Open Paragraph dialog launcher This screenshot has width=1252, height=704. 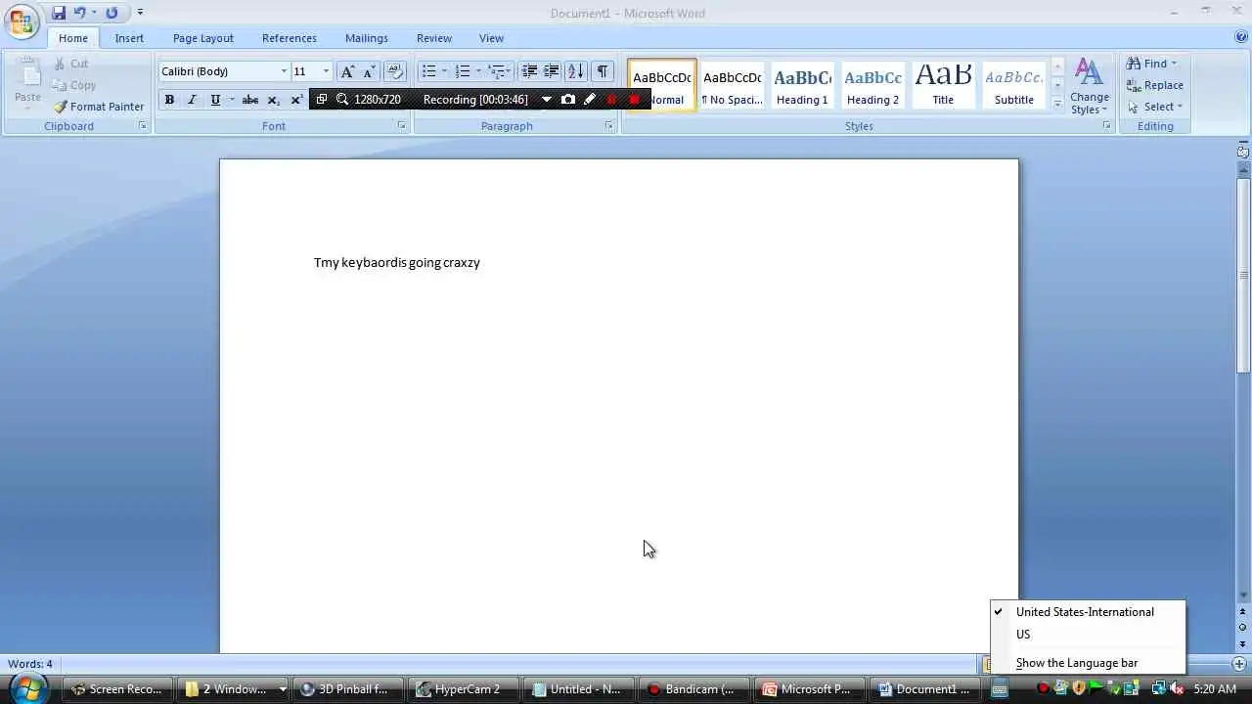609,126
